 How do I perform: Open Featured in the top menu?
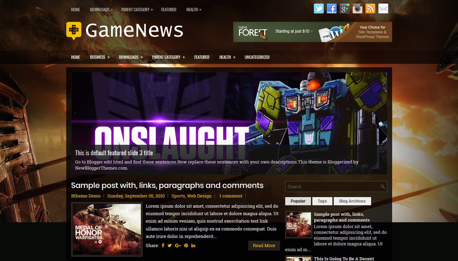[169, 10]
